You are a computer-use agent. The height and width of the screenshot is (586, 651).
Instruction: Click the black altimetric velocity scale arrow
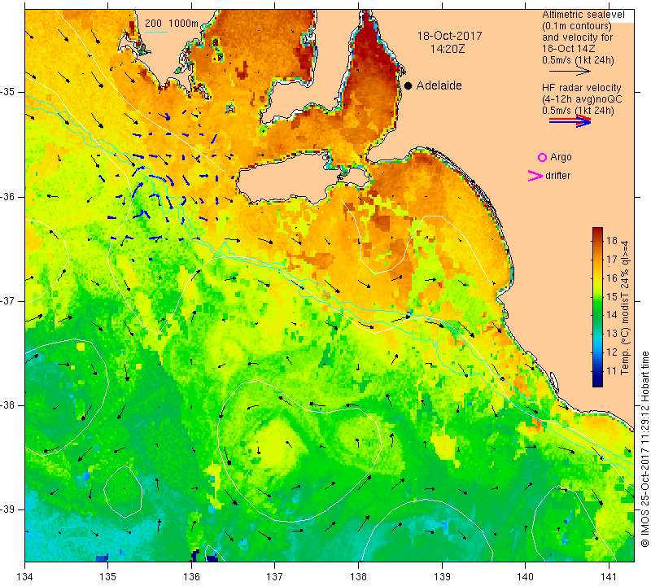point(569,72)
